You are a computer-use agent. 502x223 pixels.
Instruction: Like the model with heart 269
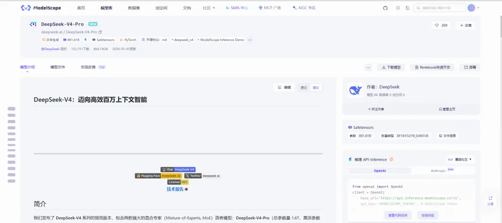[x=441, y=25]
